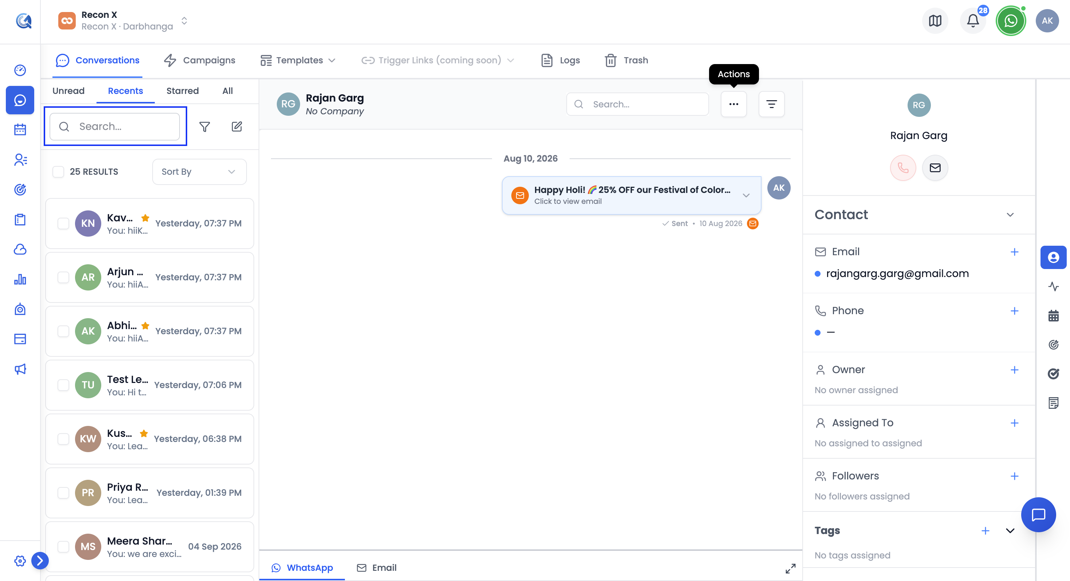The width and height of the screenshot is (1070, 581).
Task: Switch composer to WhatsApp channel
Action: pos(302,568)
